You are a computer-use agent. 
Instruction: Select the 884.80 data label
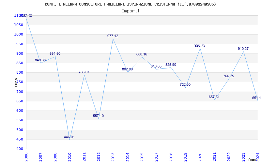pos(55,53)
